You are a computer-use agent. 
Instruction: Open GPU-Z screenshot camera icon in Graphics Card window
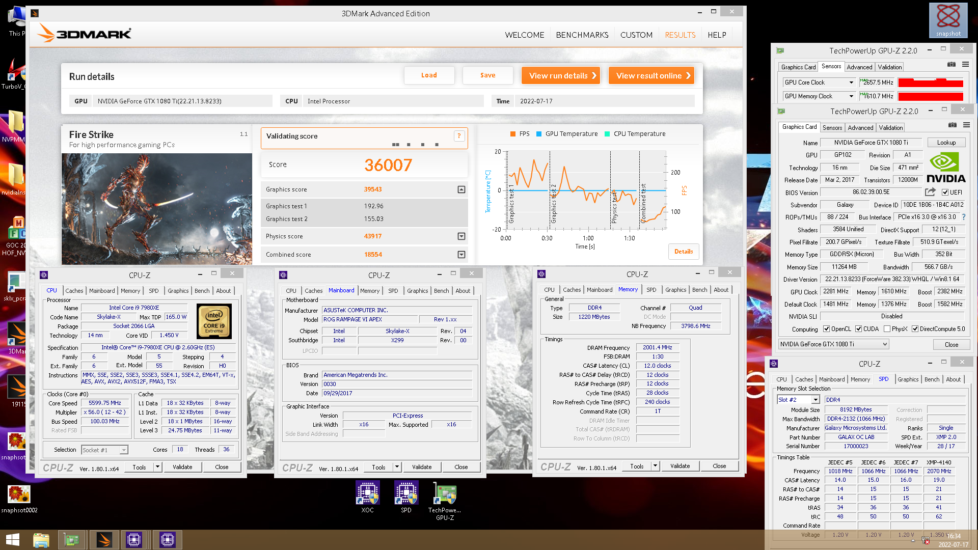(x=952, y=125)
